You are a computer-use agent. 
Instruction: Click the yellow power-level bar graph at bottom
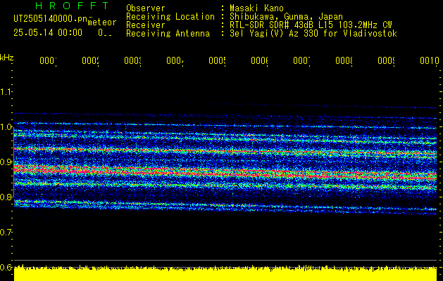click(x=225, y=273)
